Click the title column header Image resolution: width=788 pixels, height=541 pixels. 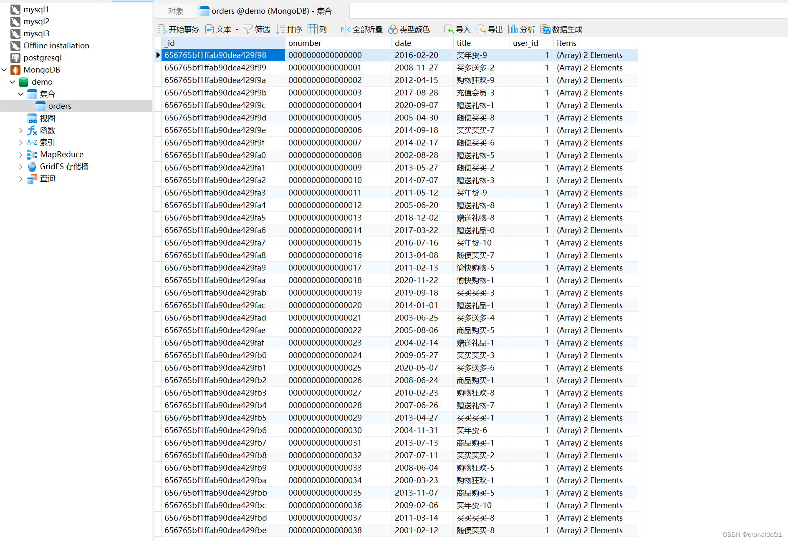[482, 43]
